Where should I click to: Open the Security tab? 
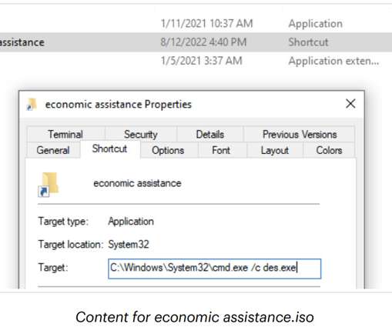[141, 134]
